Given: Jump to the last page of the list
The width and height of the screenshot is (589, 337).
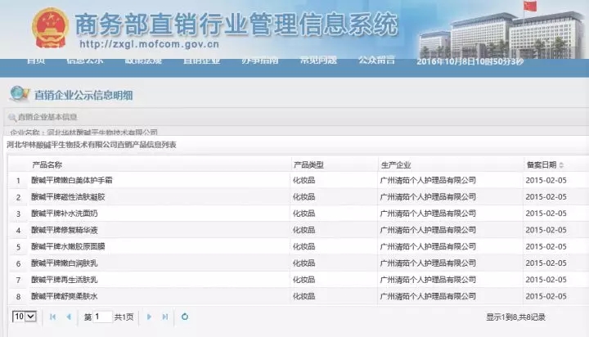Looking at the screenshot, I should [x=165, y=317].
